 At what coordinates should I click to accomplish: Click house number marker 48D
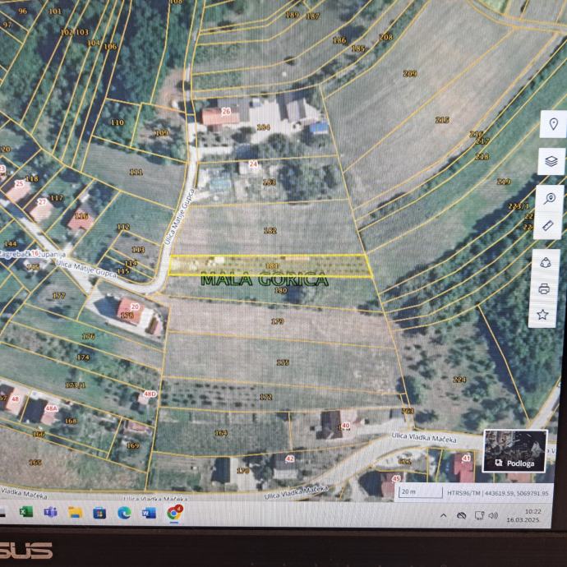pos(150,394)
